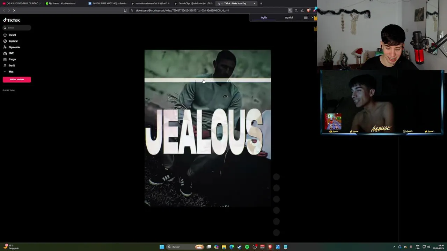
Task: Click the bookmark icon in address bar
Action: pyautogui.click(x=125, y=10)
